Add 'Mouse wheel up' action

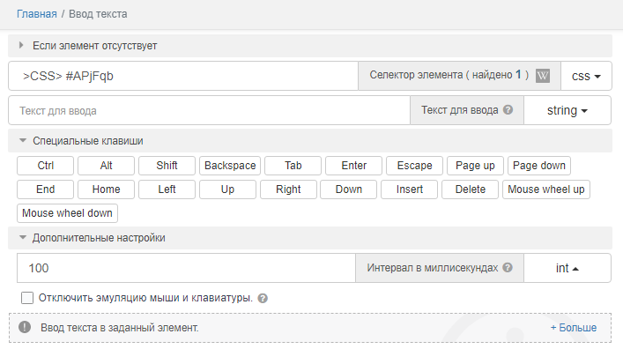[546, 189]
